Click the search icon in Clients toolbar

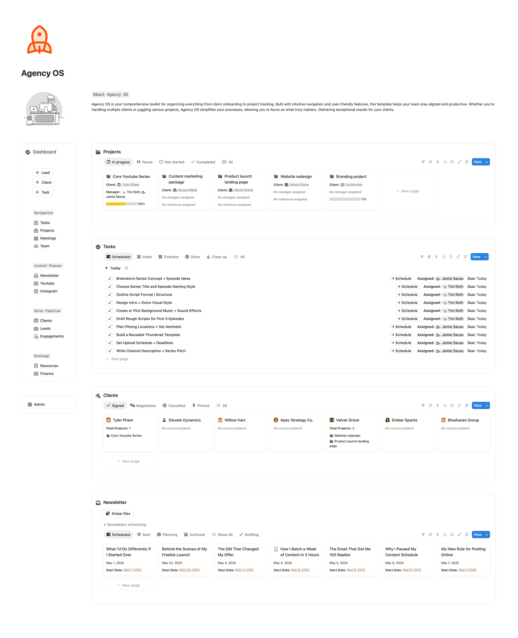tap(452, 405)
